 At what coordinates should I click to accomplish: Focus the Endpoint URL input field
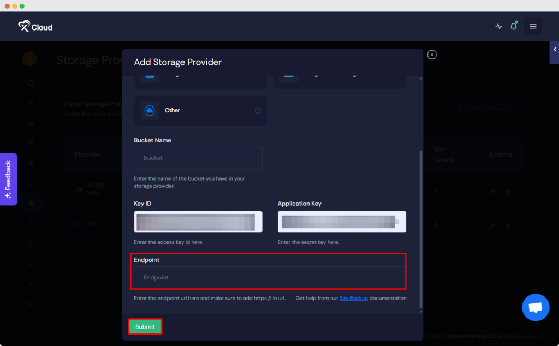[268, 277]
